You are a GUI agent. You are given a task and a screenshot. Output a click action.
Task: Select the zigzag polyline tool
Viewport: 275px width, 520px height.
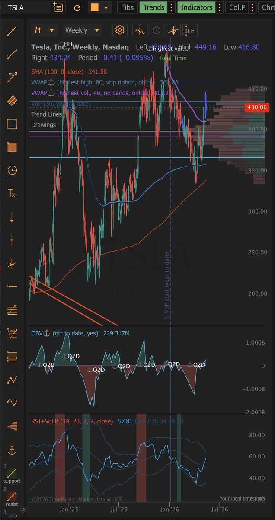pos(12,380)
